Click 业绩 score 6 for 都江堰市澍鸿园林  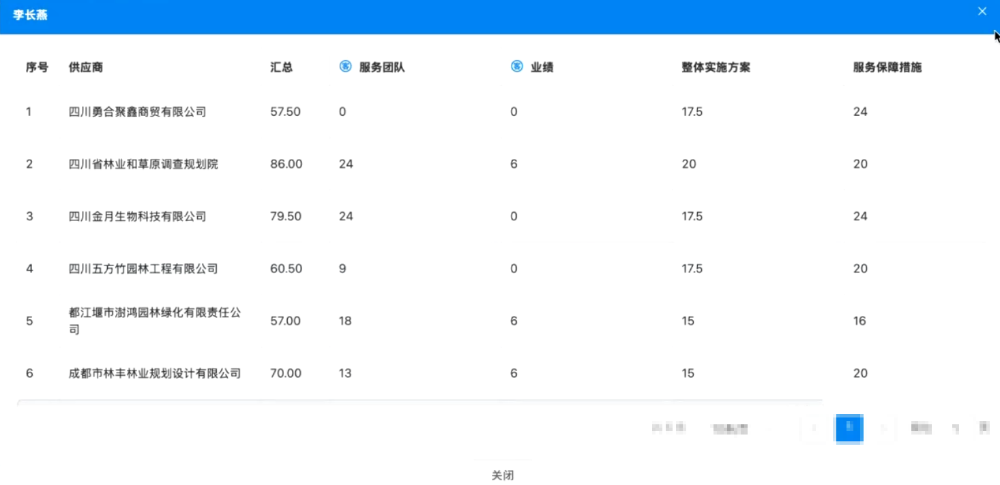click(514, 321)
